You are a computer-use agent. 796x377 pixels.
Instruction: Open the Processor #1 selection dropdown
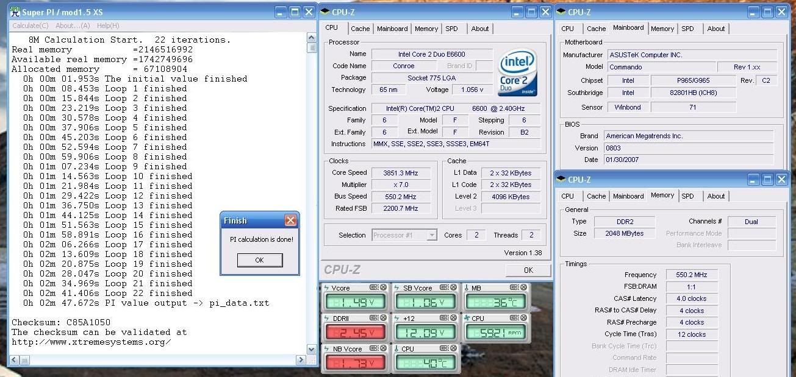click(432, 235)
